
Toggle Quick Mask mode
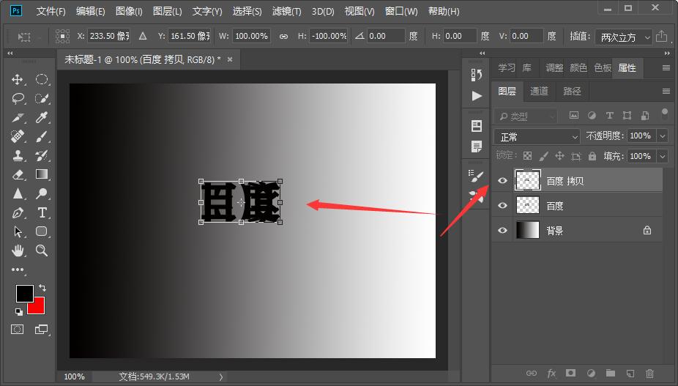(18, 330)
